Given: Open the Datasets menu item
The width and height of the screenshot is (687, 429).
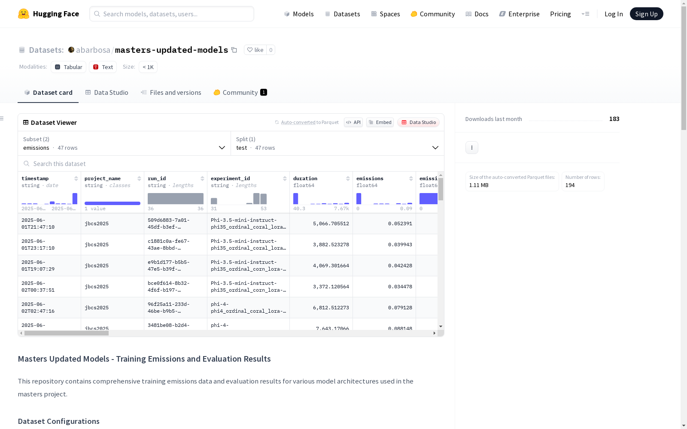Looking at the screenshot, I should point(342,14).
